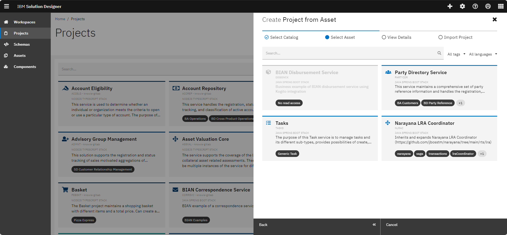Click the Workspaces home icon in sidebar

coord(6,22)
